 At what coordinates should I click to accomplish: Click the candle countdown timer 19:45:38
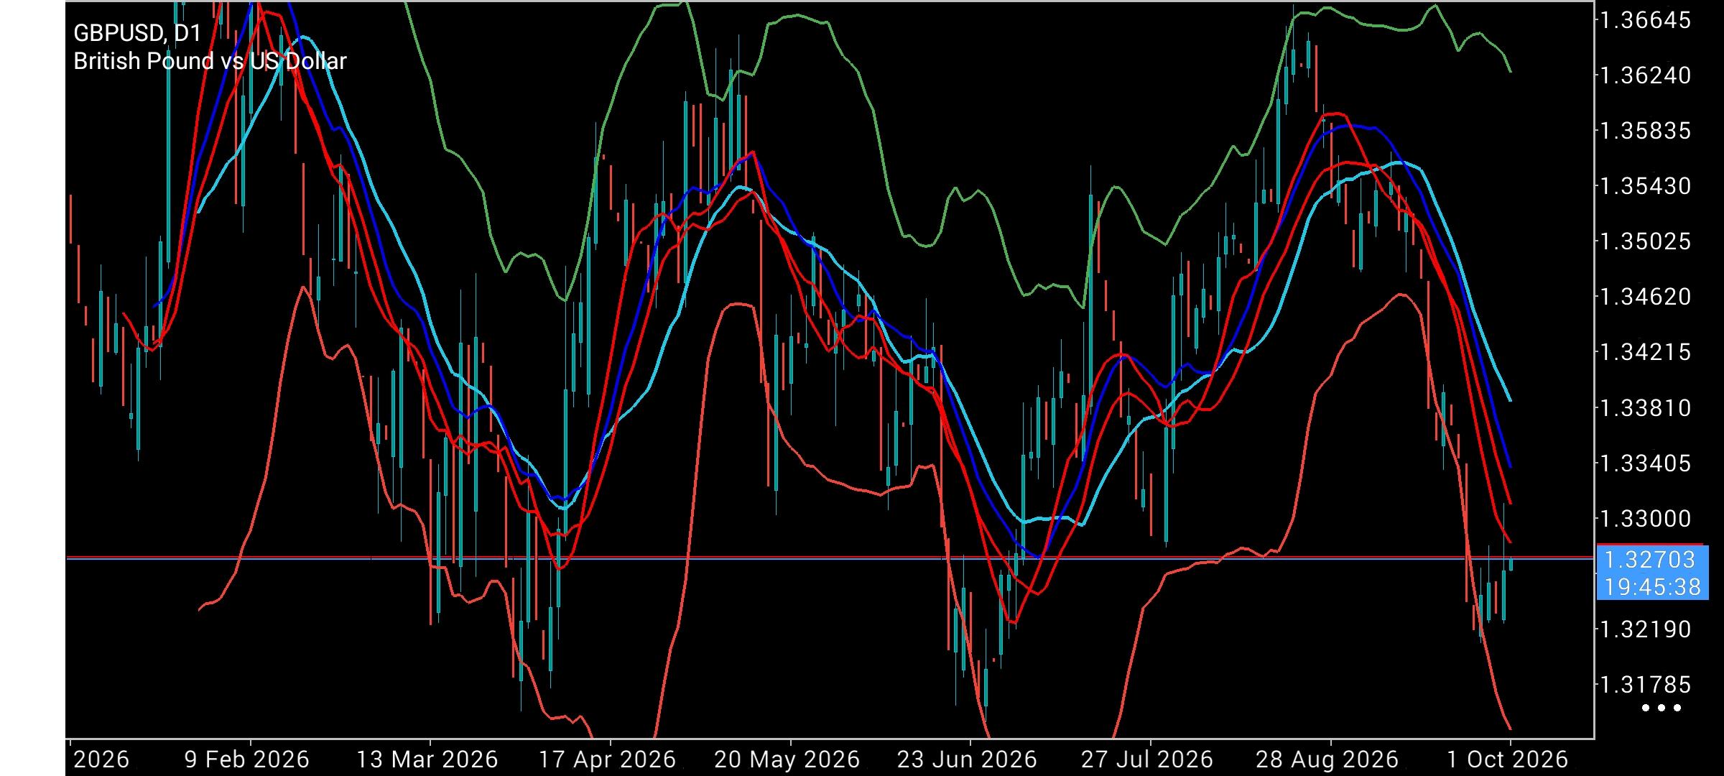coord(1652,587)
